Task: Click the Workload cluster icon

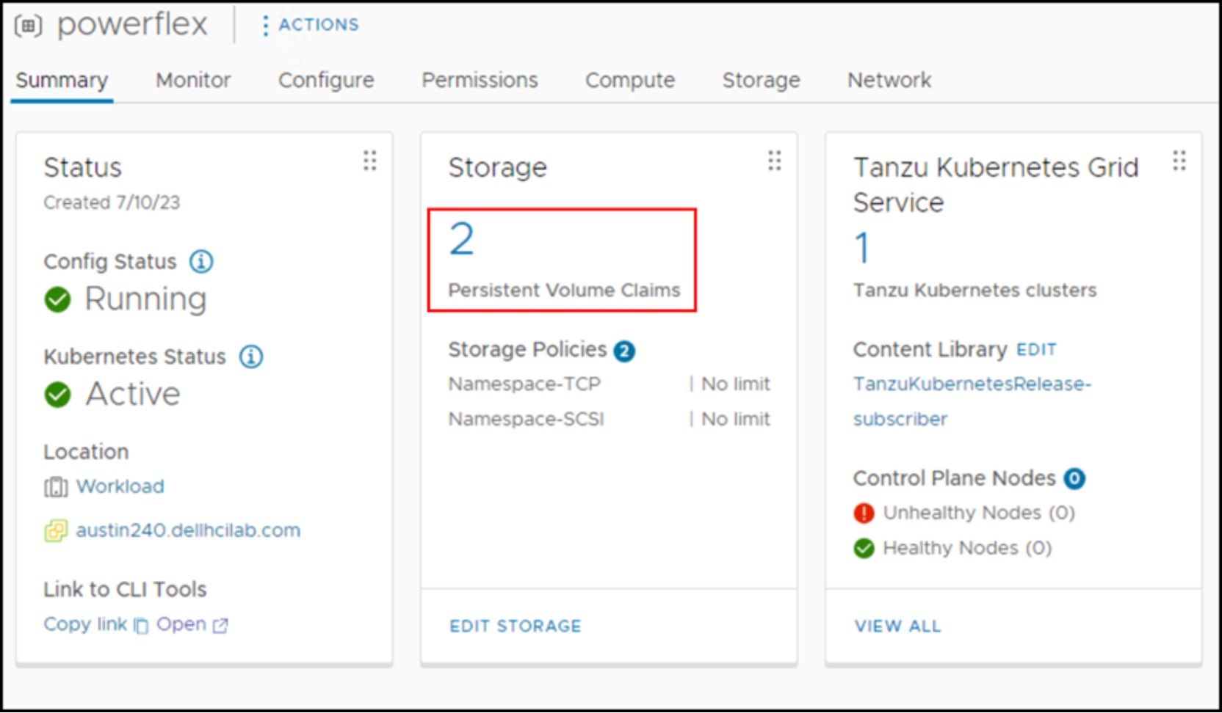Action: click(x=56, y=487)
